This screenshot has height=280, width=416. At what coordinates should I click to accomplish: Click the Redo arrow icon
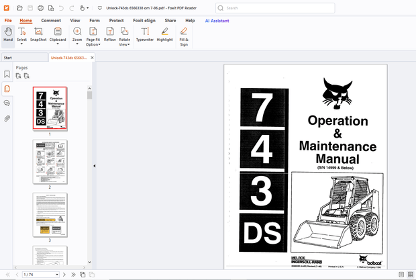pos(72,8)
